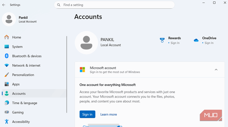Collapse the Microsoft account section chevron
The height and width of the screenshot is (127, 228).
[216, 70]
